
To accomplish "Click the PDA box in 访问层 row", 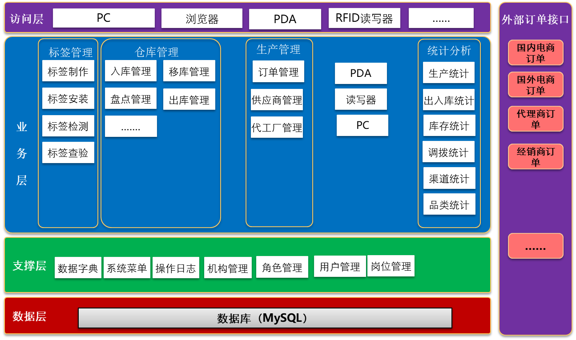I will point(285,19).
